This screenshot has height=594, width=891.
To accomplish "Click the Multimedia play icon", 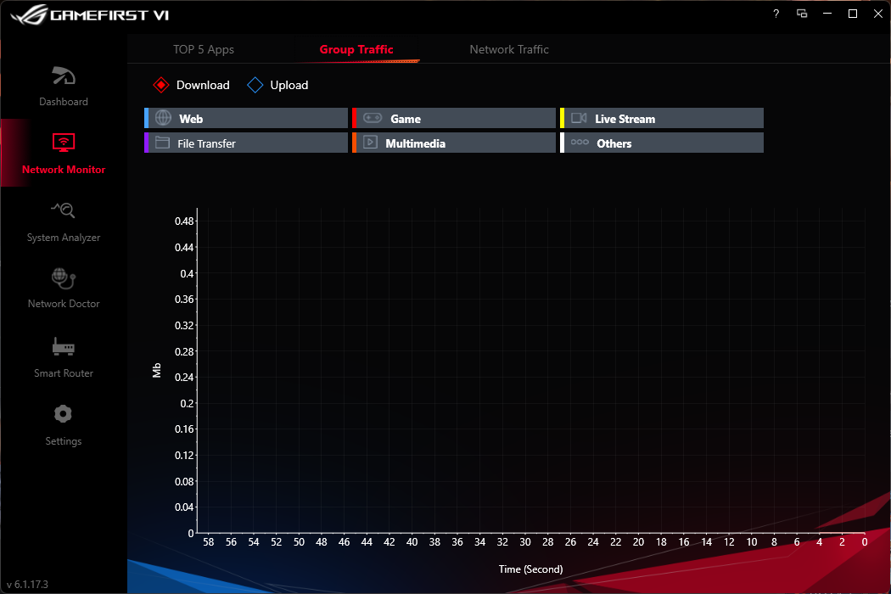I will (x=371, y=142).
